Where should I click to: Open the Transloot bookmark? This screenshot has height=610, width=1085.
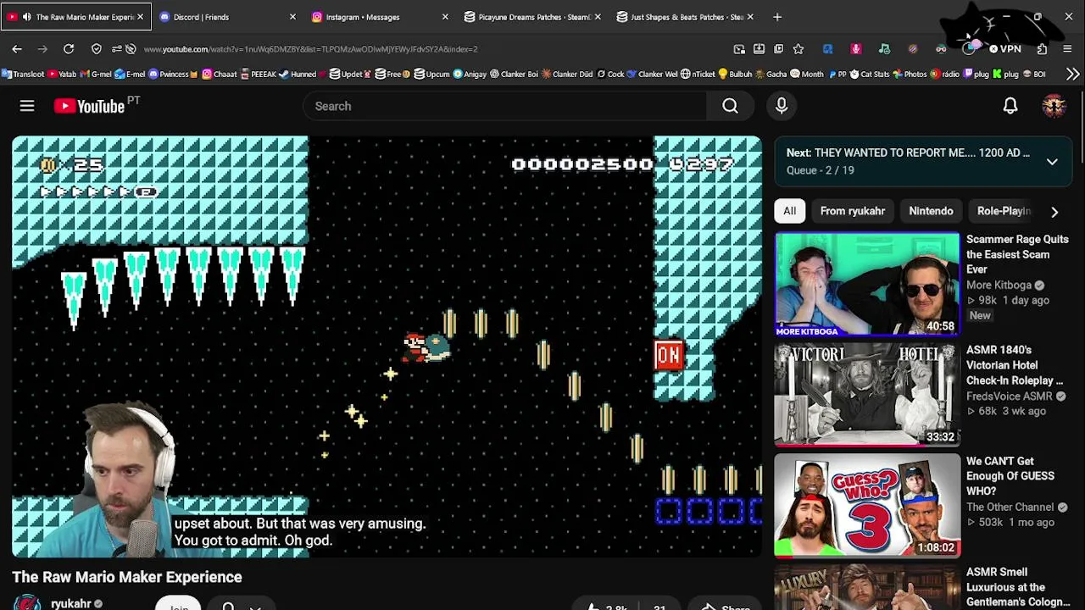point(23,75)
